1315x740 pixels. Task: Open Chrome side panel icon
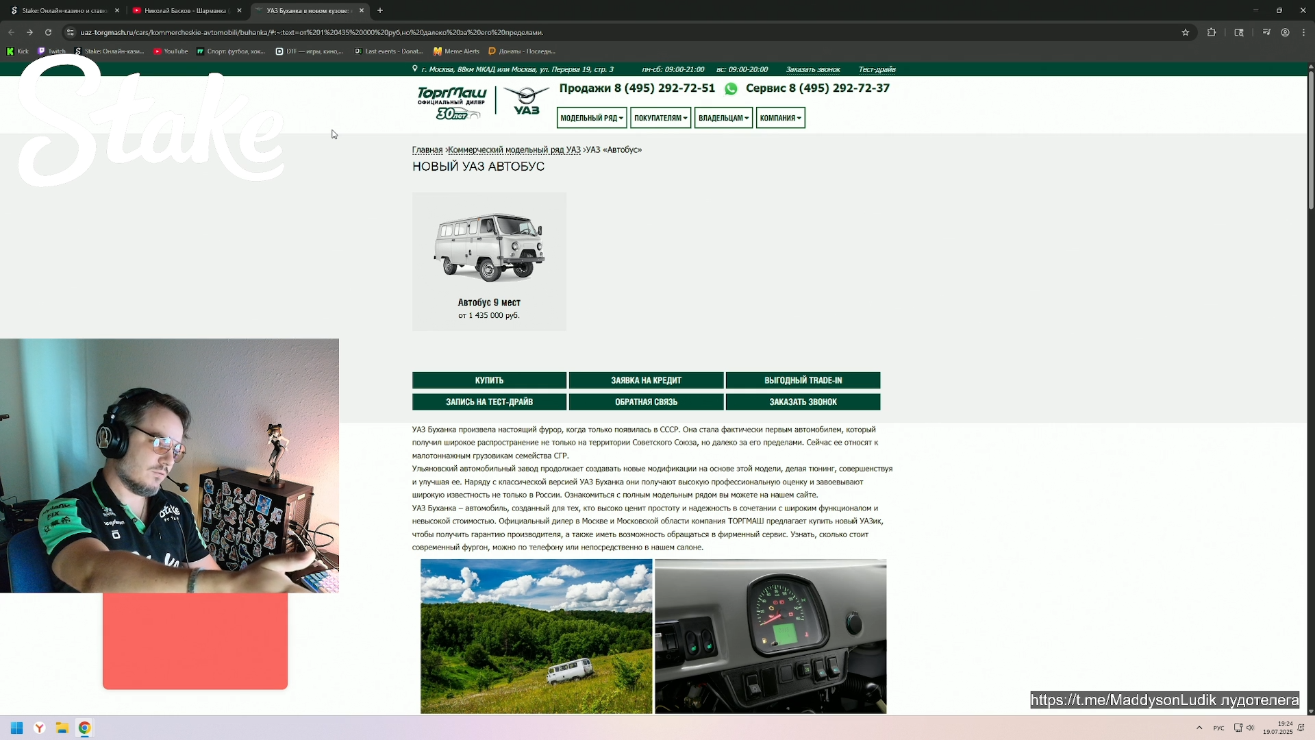point(1239,32)
